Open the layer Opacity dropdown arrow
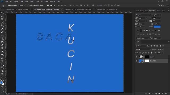The width and height of the screenshot is (170, 95). point(163,49)
